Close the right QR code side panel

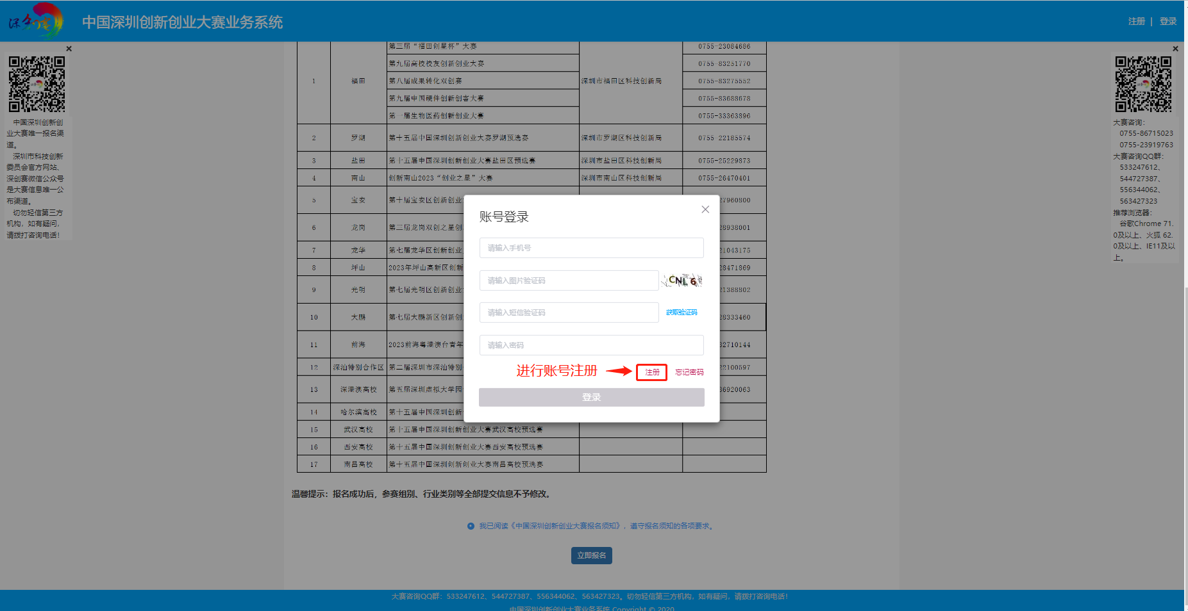point(1175,49)
